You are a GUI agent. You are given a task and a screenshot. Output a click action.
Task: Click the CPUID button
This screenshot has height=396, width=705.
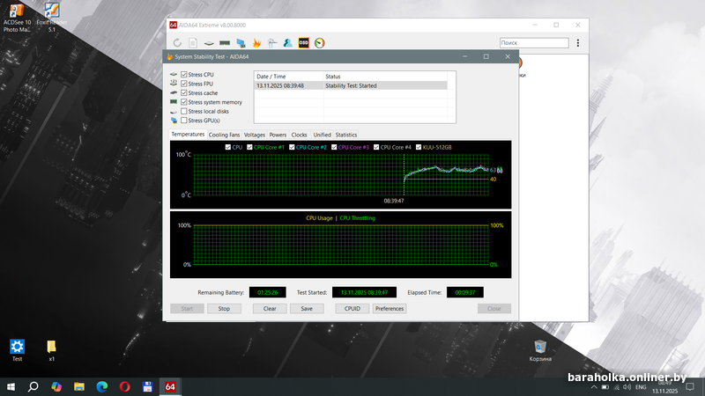click(x=352, y=309)
